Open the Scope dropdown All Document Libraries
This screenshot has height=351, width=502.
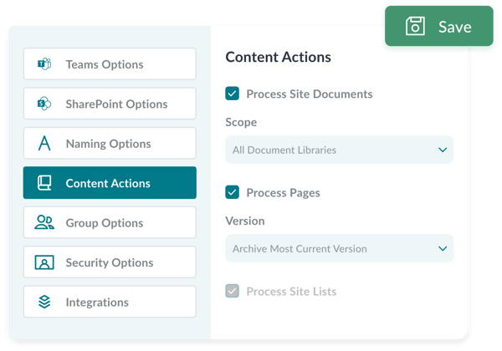click(x=340, y=150)
